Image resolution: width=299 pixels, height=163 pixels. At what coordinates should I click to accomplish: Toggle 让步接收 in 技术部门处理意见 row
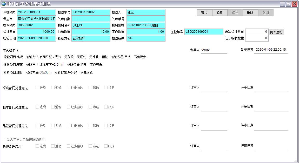tap(69, 107)
